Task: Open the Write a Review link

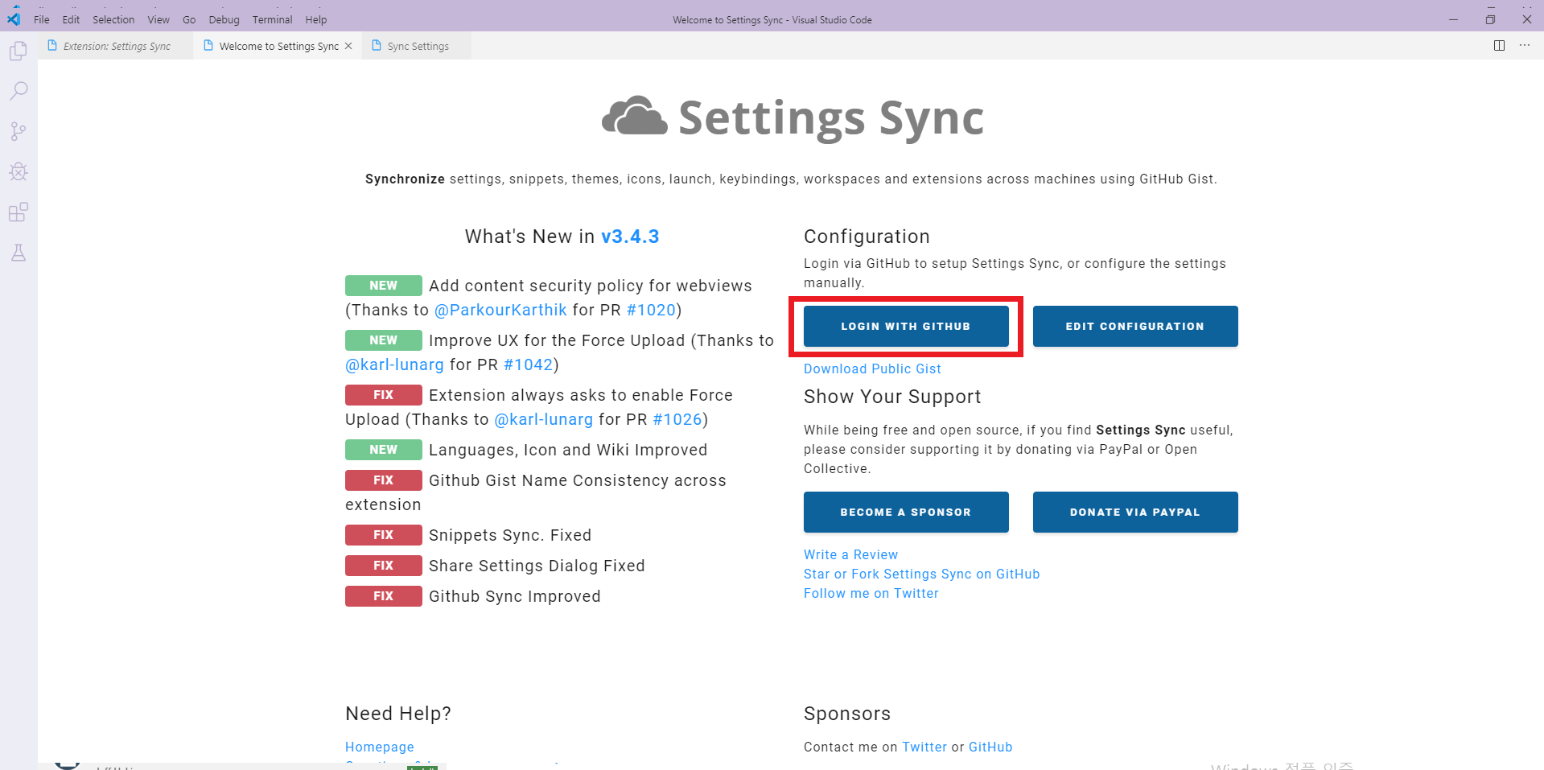Action: pos(850,554)
